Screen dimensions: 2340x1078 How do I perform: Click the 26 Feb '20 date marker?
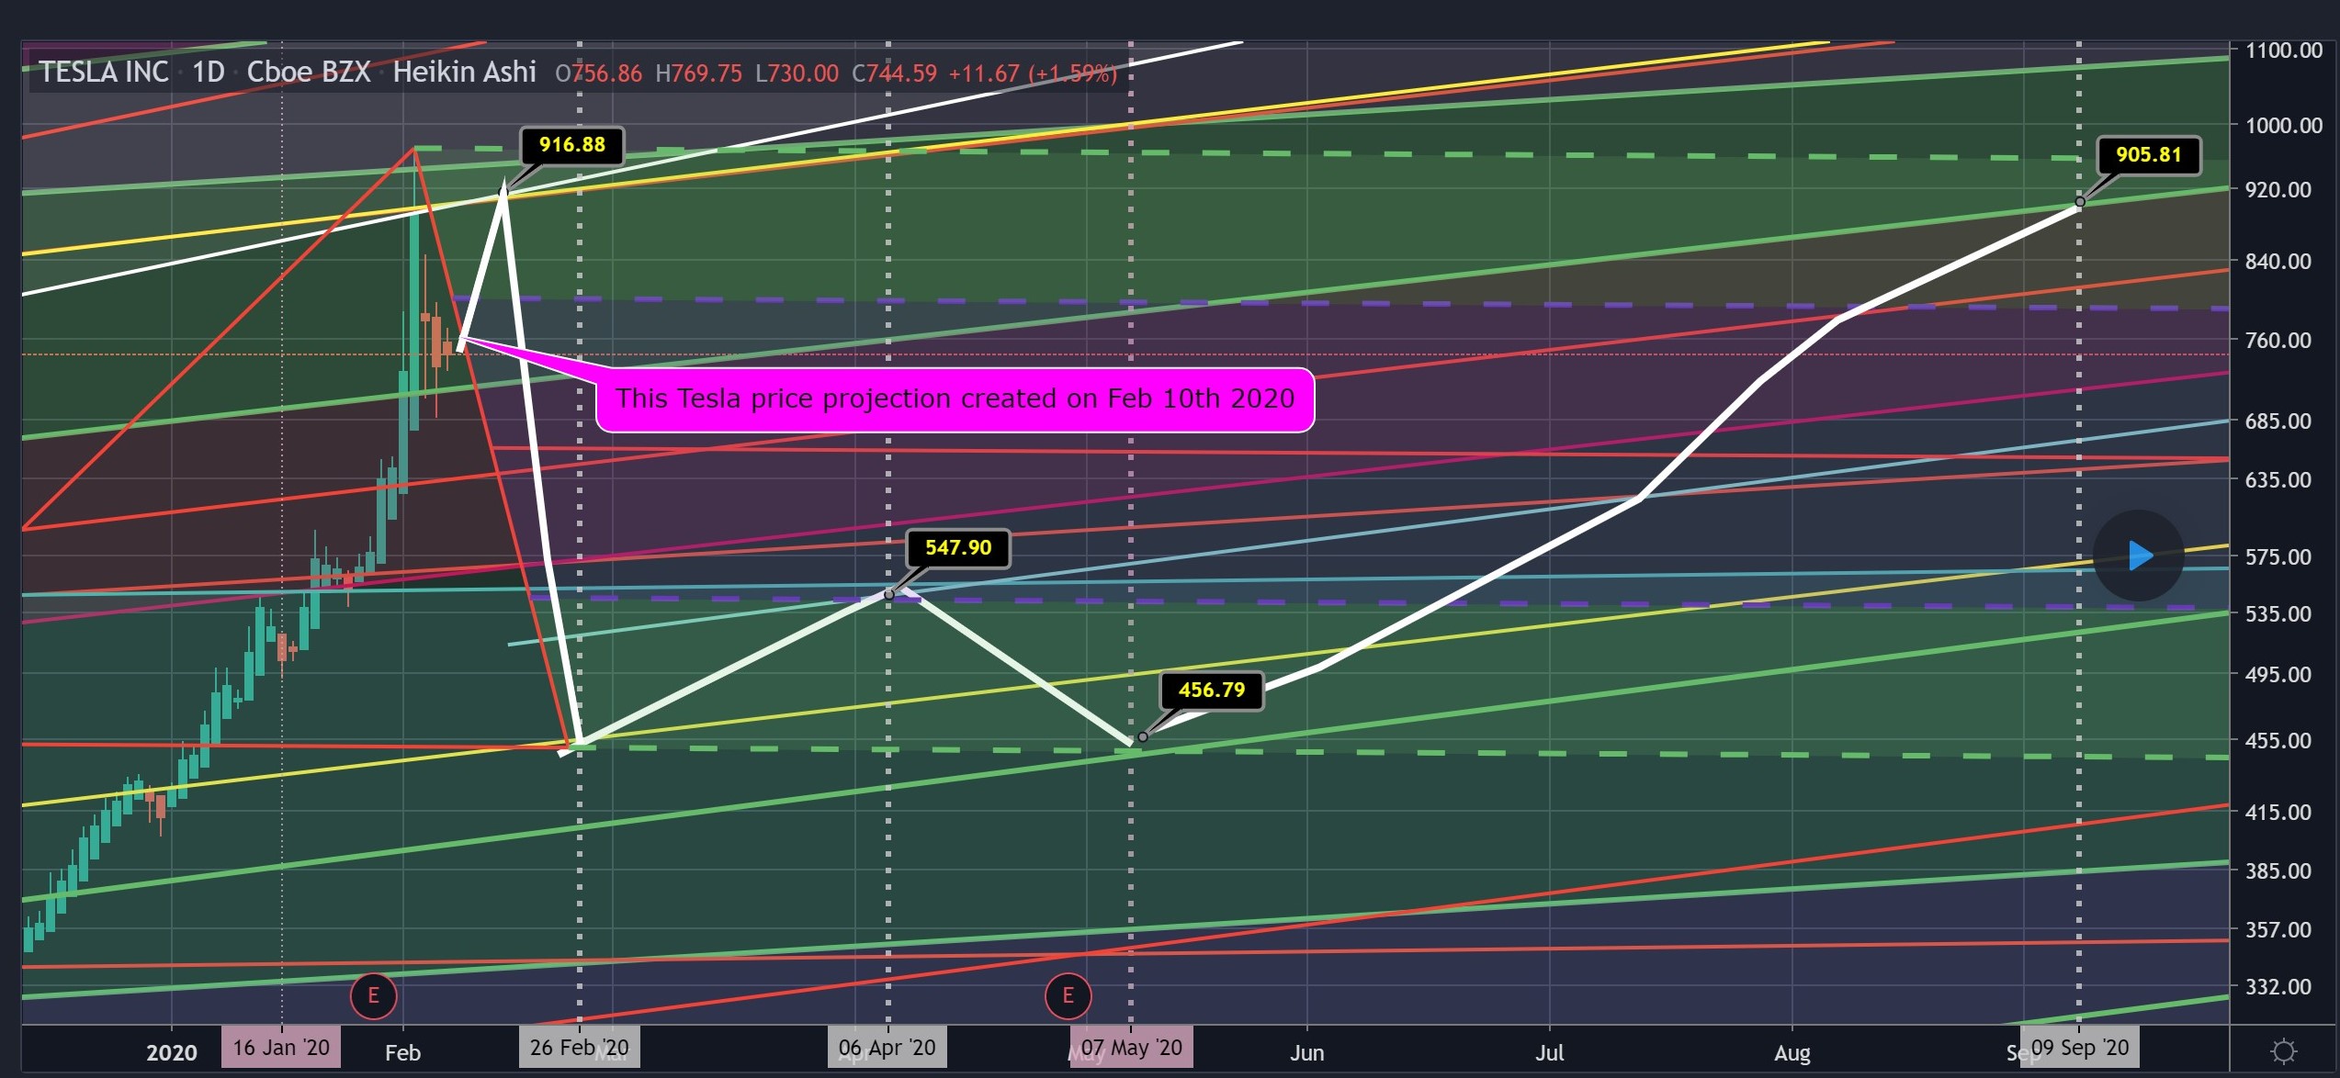pos(579,1048)
